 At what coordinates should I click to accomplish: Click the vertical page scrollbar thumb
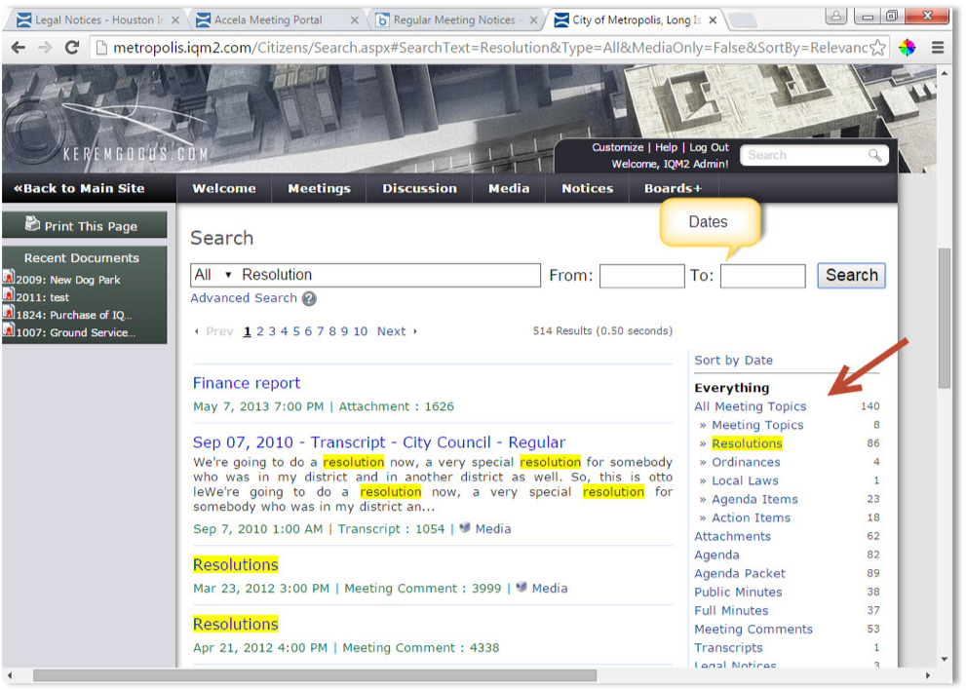944,318
